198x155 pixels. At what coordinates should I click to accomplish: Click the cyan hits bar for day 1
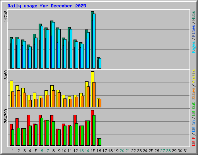[x=13, y=53]
